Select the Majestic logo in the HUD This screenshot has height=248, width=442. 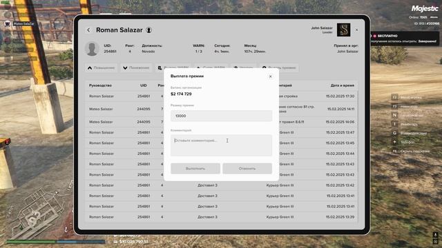(425, 9)
